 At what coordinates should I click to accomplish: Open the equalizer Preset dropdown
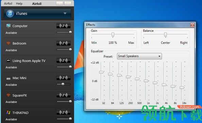[x=139, y=56]
